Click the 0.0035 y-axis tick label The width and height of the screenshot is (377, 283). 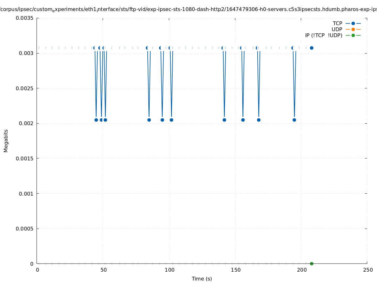click(x=25, y=18)
